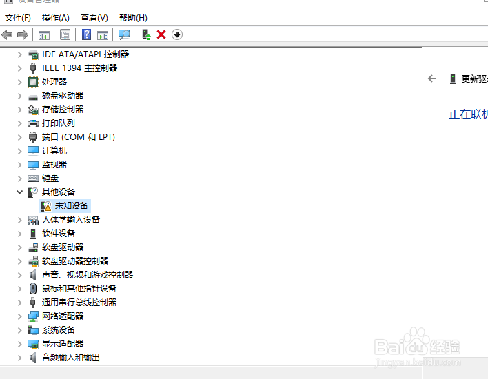Click the 键盘 keyboard icon
488x379 pixels.
33,178
